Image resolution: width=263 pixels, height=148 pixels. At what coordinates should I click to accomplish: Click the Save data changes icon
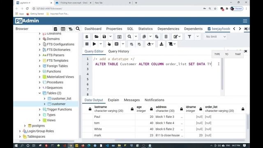119,37
